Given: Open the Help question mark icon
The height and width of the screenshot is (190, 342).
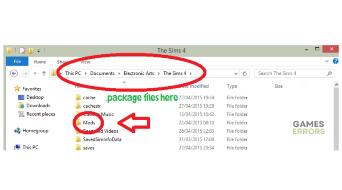Looking at the screenshot, I should click(x=335, y=61).
